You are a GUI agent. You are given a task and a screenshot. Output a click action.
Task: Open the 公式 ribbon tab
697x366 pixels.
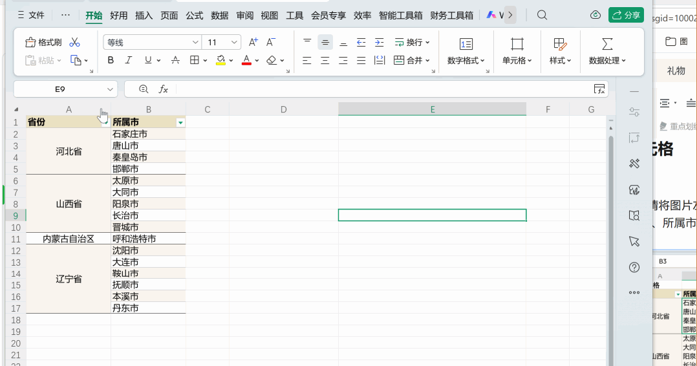(x=194, y=16)
